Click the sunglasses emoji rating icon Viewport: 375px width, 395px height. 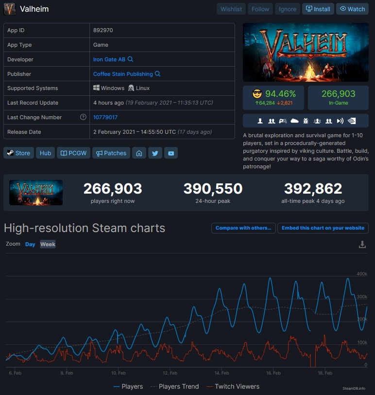pyautogui.click(x=257, y=94)
